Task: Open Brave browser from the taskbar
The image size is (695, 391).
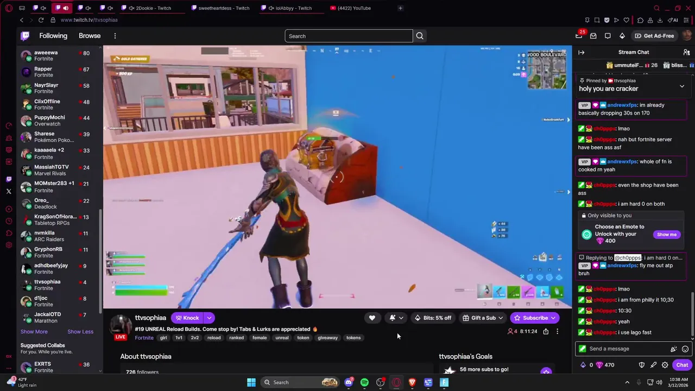Action: (x=412, y=382)
